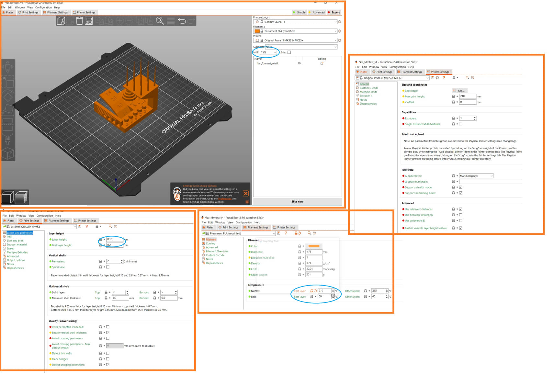Click the question mark help icon in Print Settings window

click(x=87, y=227)
